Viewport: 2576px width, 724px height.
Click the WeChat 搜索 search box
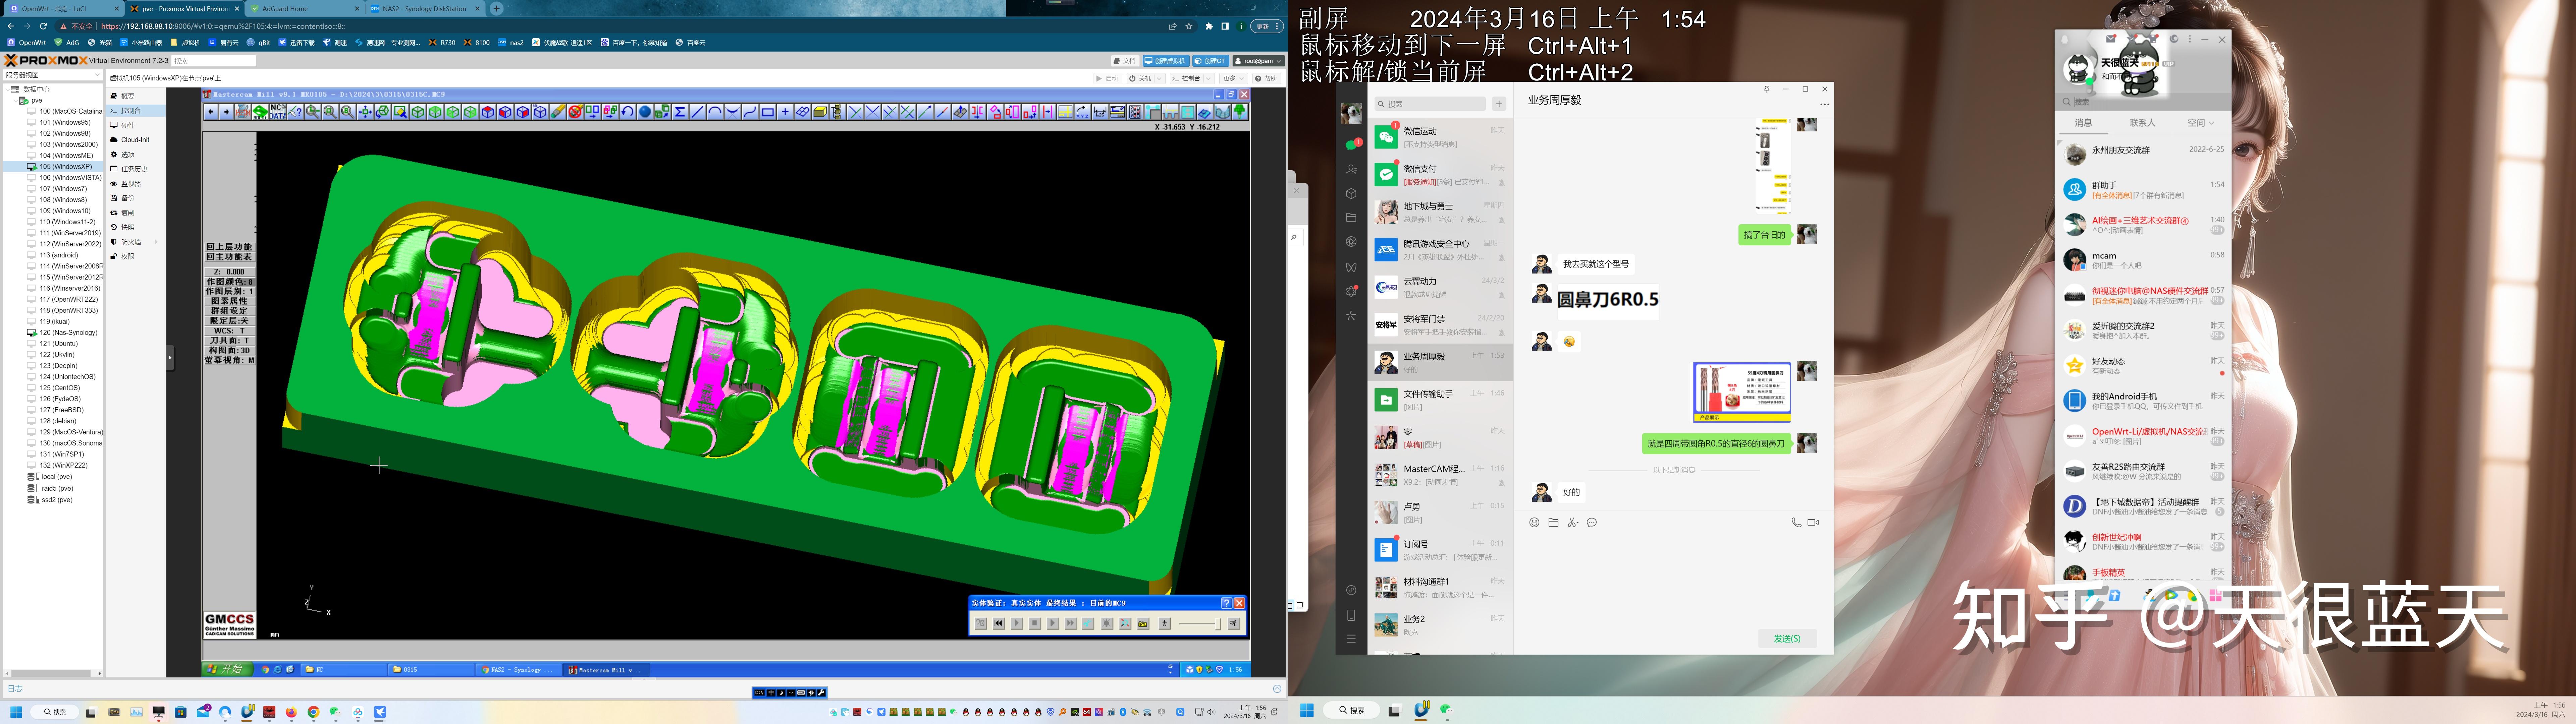point(1430,104)
